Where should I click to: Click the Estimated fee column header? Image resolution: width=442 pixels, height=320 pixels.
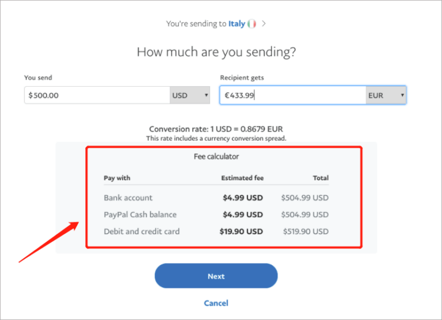(x=242, y=178)
